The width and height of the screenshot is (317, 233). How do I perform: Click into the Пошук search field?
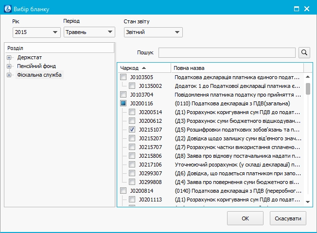(227, 52)
